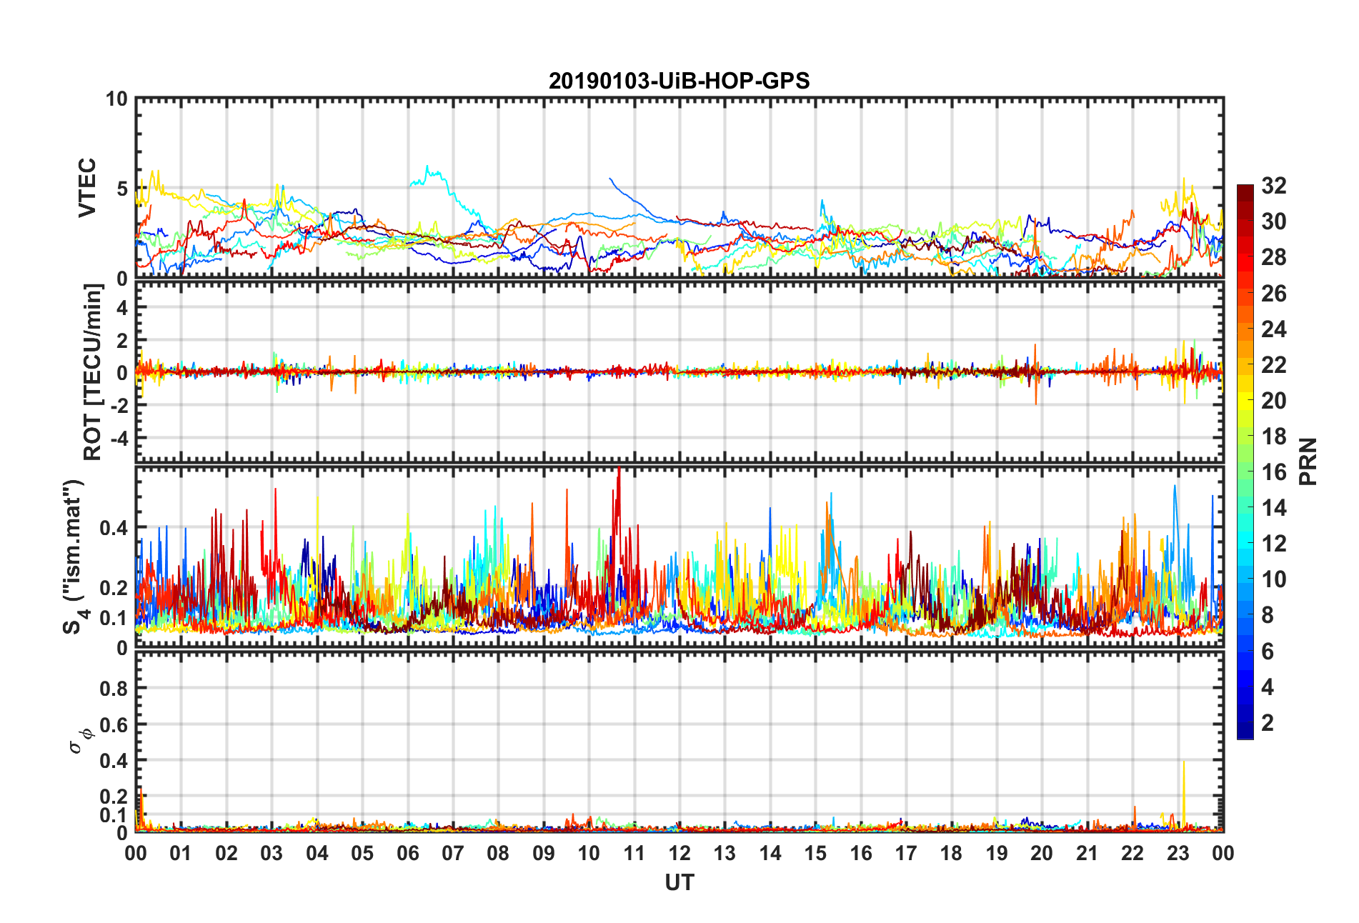The image size is (1359, 923).
Task: Click the sigma-phi y-axis label
Action: (80, 740)
